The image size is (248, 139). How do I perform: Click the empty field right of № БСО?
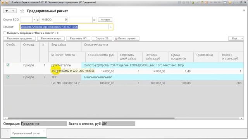click(x=81, y=20)
